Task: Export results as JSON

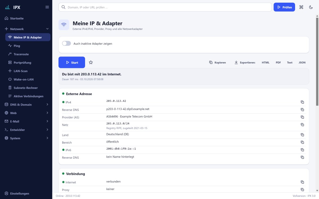Action: click(x=302, y=63)
